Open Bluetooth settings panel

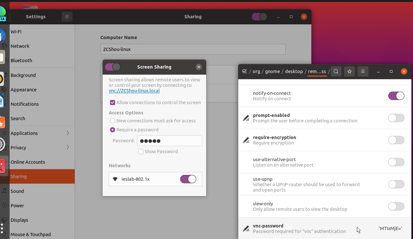pos(38,61)
